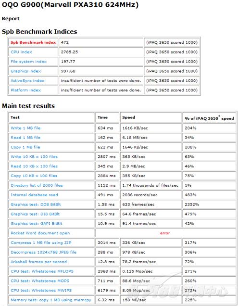The image size is (238, 306).
Task: Click Graphics test: GAPI BitBlt link
Action: coord(37,224)
